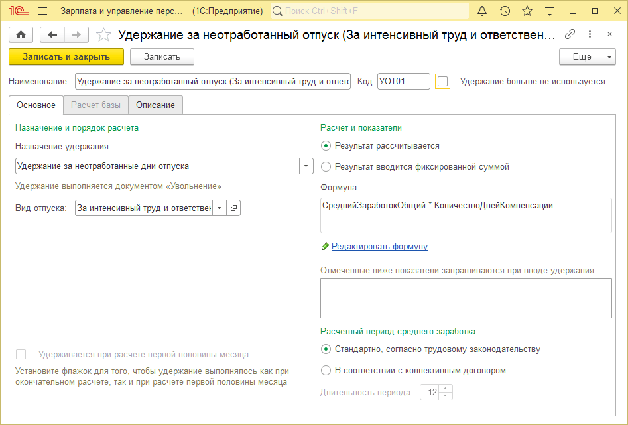Click the search magnifier icon
The width and height of the screenshot is (628, 425).
(x=277, y=11)
